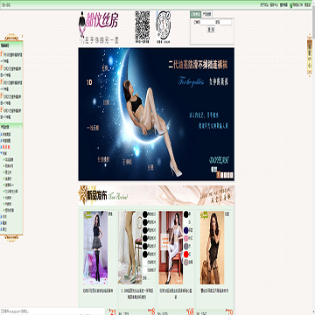Open product photo of woman on red chair

(x=171, y=248)
